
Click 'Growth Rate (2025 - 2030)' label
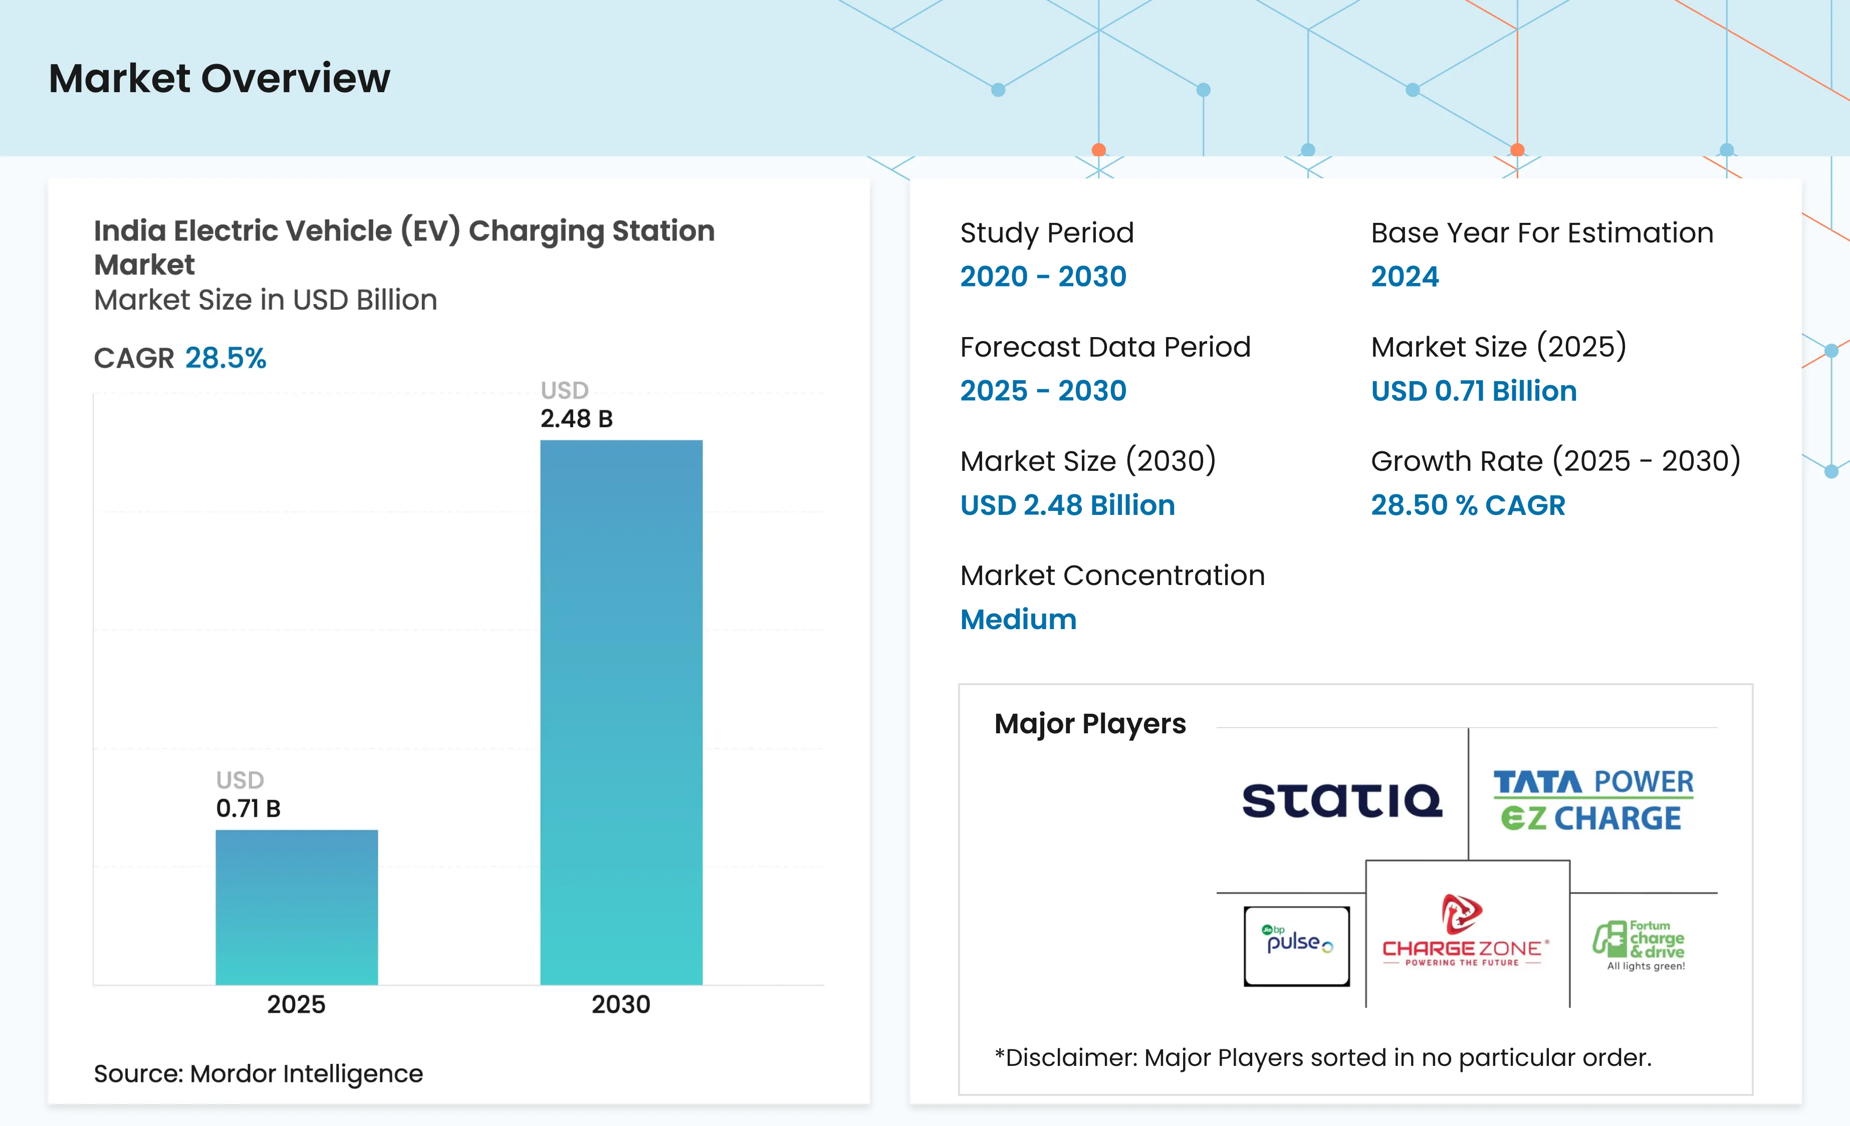pyautogui.click(x=1556, y=461)
